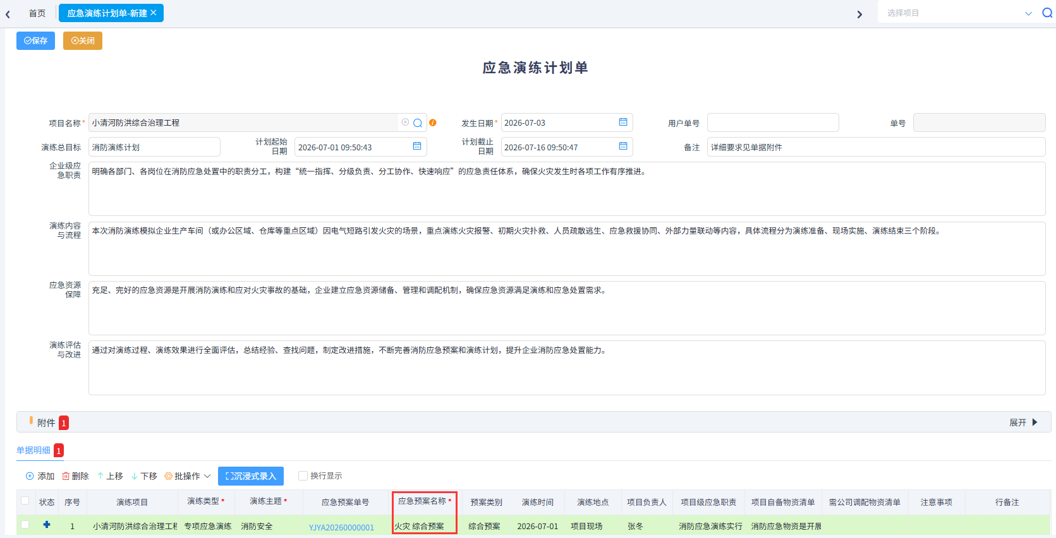Screen dimensions: 1056x538
Task: Click orange info icon beside 项目名称
Action: [x=433, y=123]
